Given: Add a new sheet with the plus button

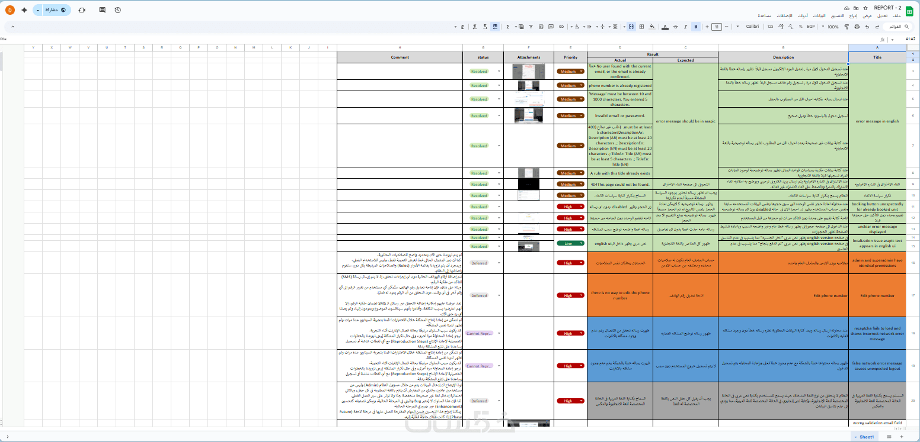Looking at the screenshot, I should coord(901,437).
